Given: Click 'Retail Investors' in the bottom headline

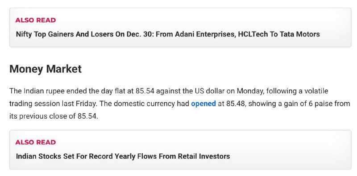Looking at the screenshot, I should pyautogui.click(x=204, y=156).
